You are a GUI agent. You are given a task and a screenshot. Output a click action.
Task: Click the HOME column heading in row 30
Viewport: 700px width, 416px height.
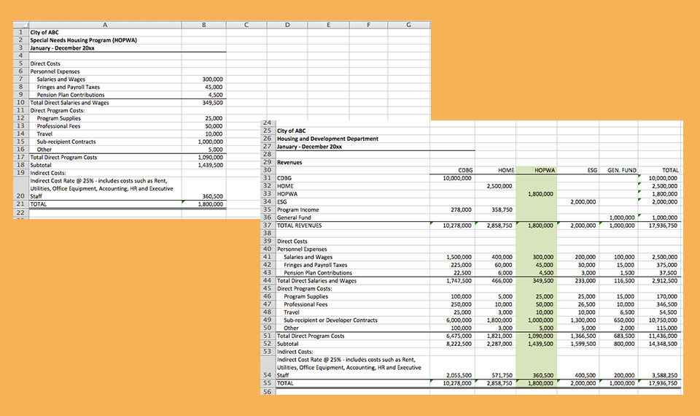point(506,170)
